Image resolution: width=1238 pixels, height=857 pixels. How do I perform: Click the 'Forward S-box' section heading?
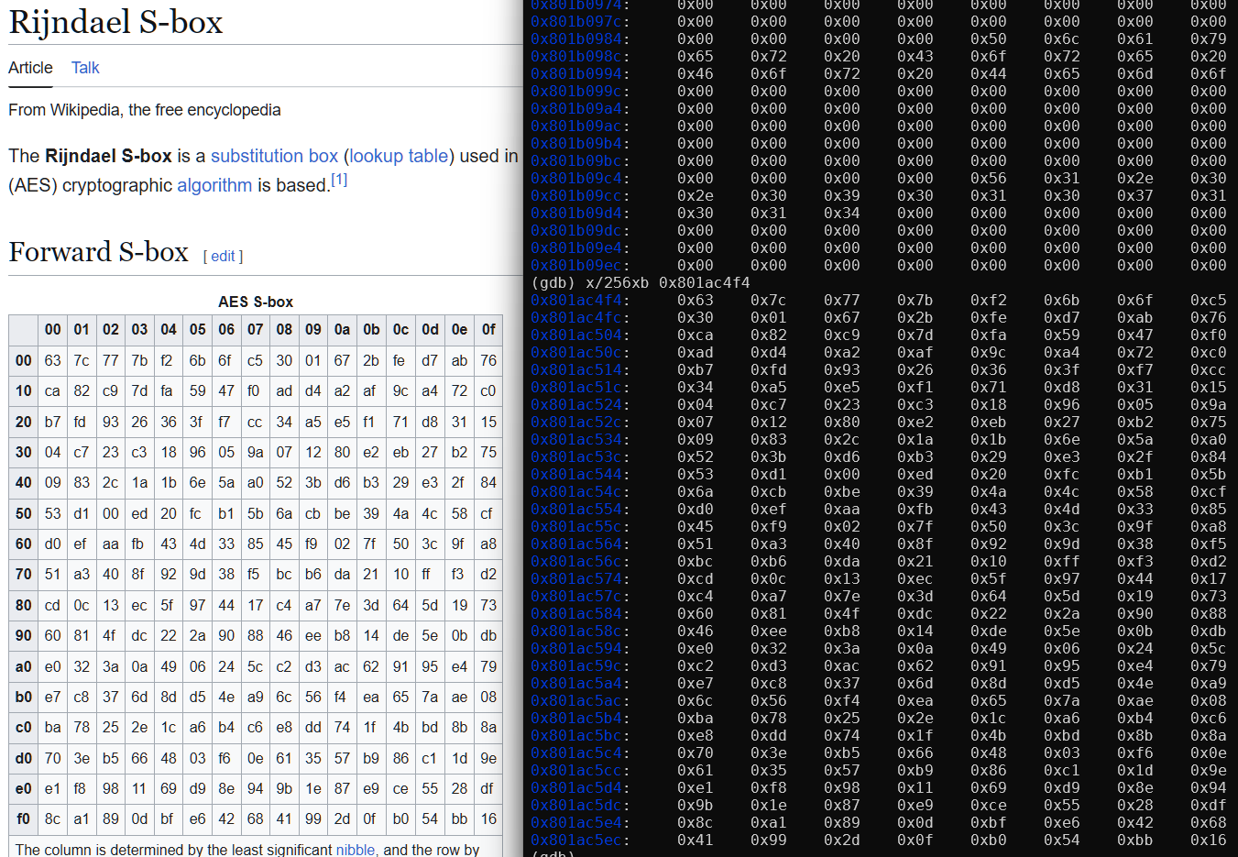98,252
